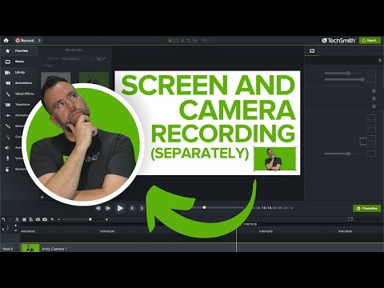Open the Home screen icon

(x=6, y=41)
